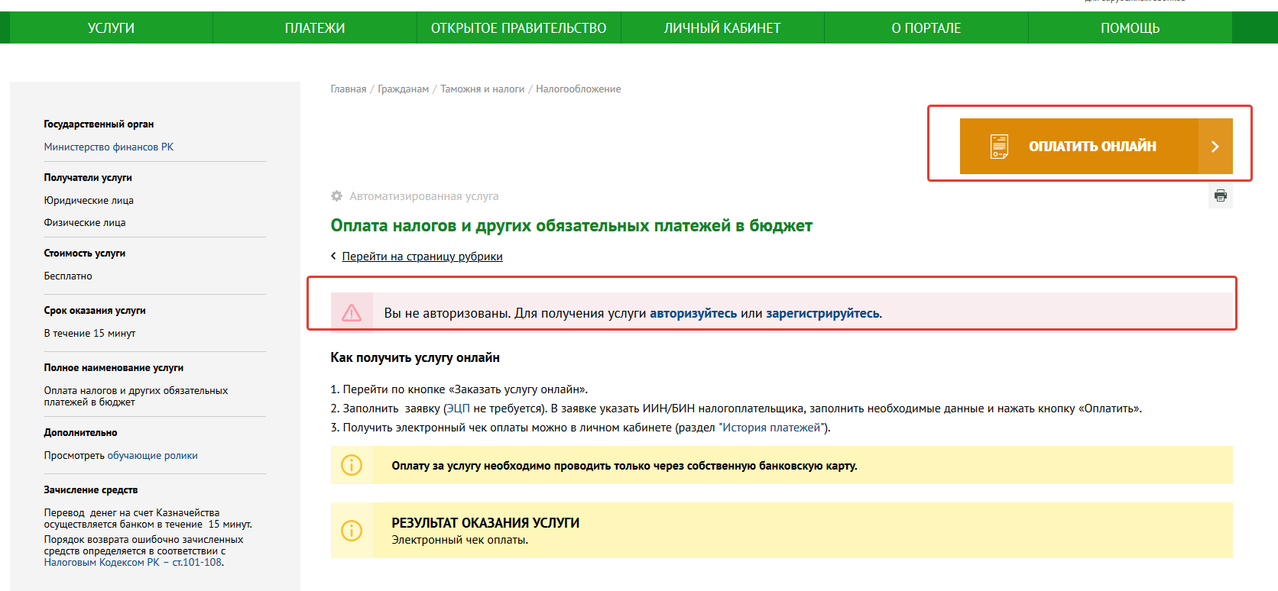Click the авторизуйтесь link

coord(693,313)
